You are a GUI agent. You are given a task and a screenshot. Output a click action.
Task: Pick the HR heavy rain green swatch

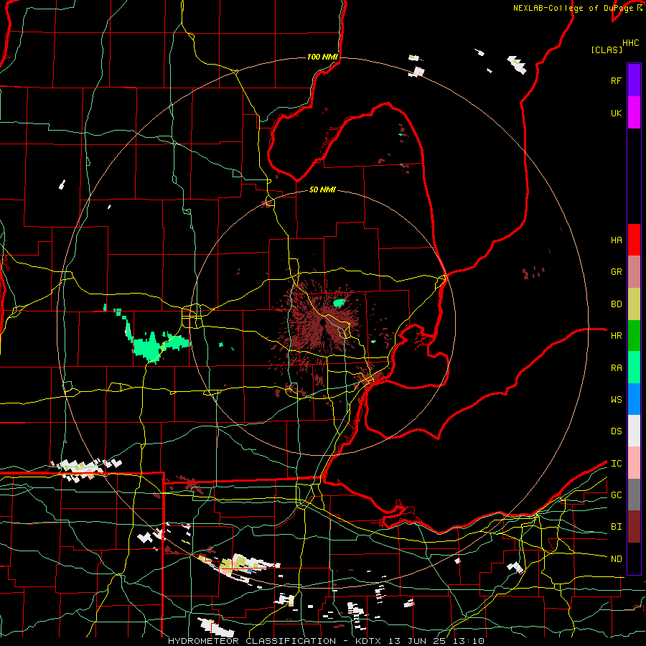(x=634, y=336)
